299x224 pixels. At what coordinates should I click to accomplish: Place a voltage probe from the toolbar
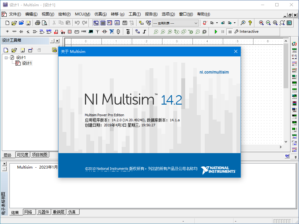[x=156, y=32]
